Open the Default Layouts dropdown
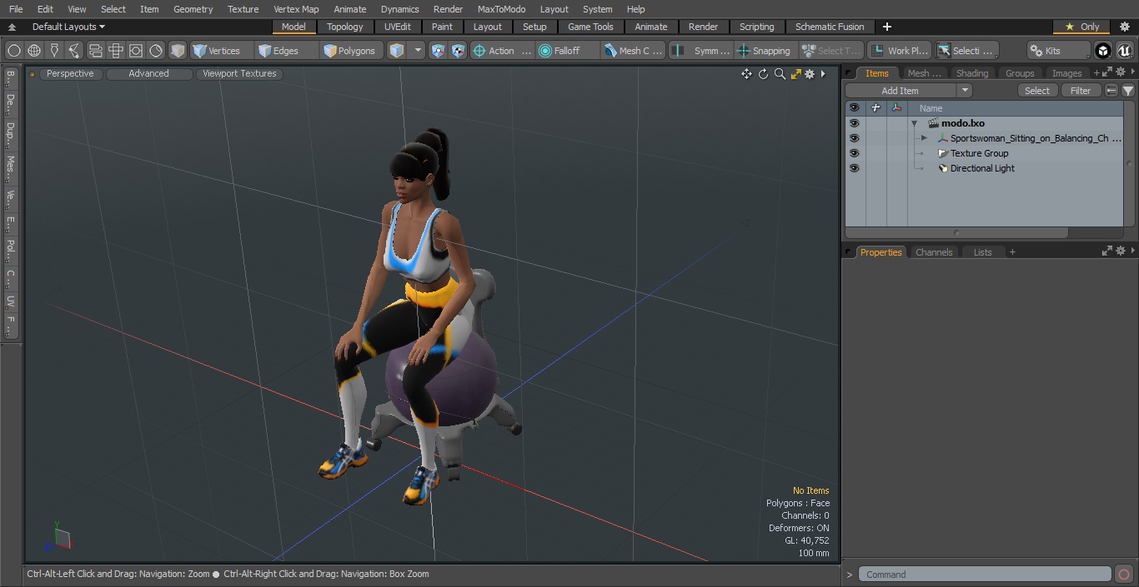This screenshot has width=1139, height=587. point(68,27)
